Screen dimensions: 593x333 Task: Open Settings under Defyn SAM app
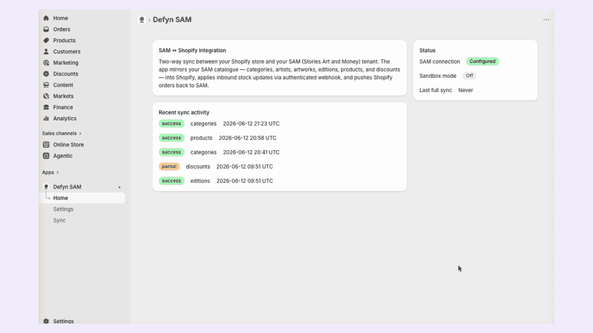point(63,209)
